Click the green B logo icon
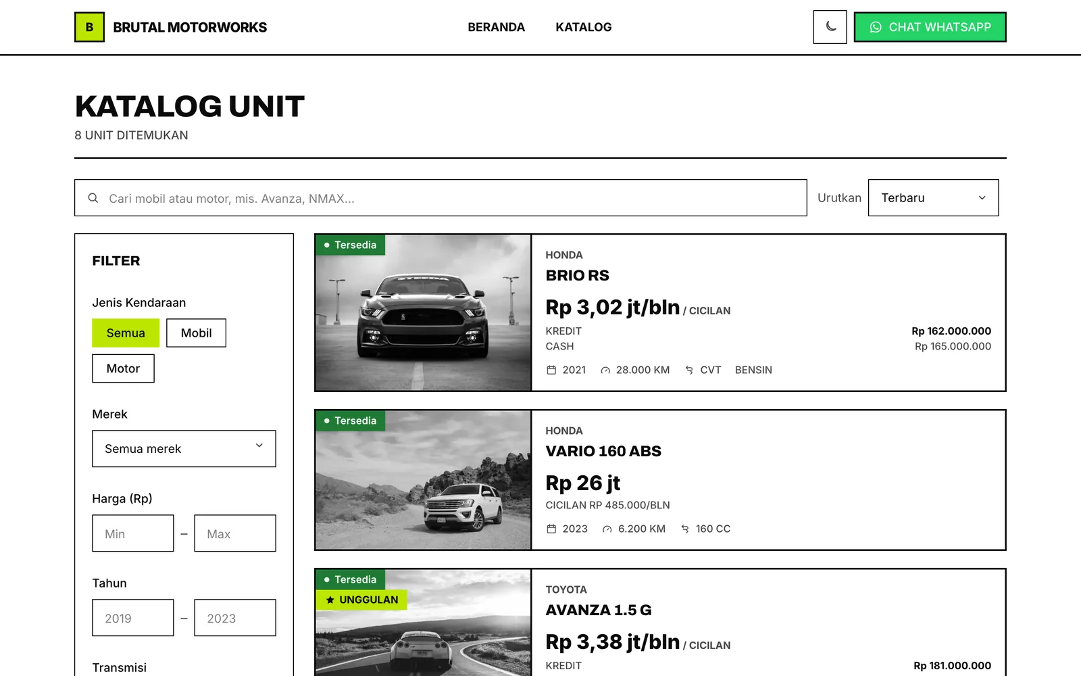 click(x=89, y=27)
